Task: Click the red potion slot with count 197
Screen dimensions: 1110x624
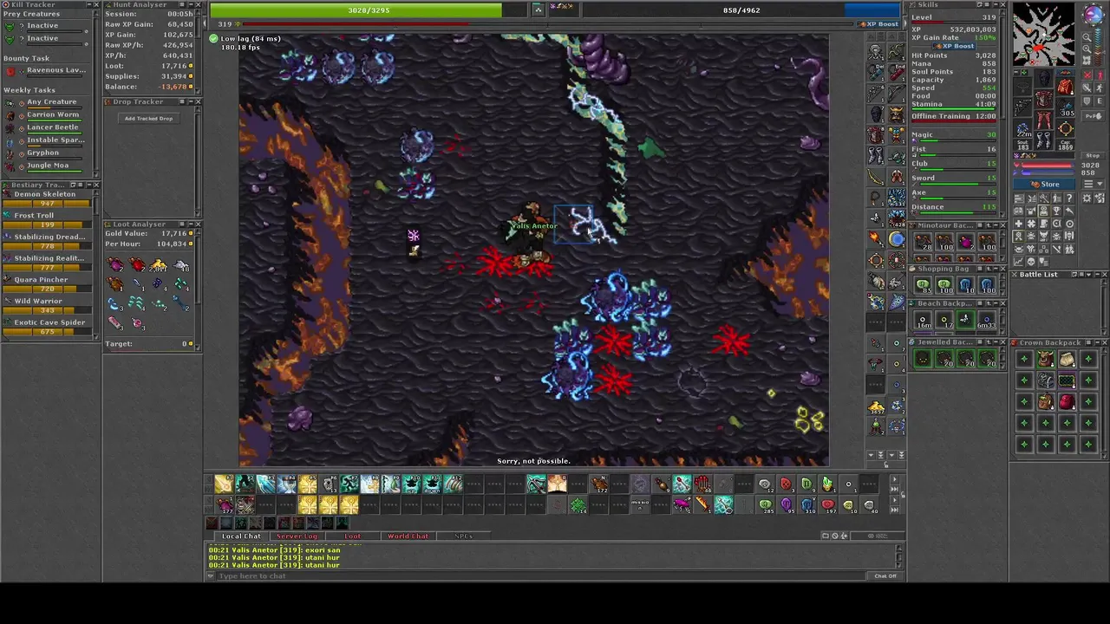Action: pyautogui.click(x=827, y=505)
